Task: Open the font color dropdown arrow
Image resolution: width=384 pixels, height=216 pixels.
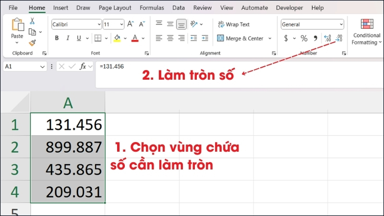Action: click(x=143, y=38)
